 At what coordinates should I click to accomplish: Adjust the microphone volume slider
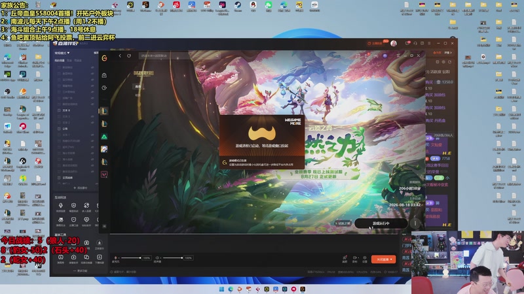click(x=130, y=257)
